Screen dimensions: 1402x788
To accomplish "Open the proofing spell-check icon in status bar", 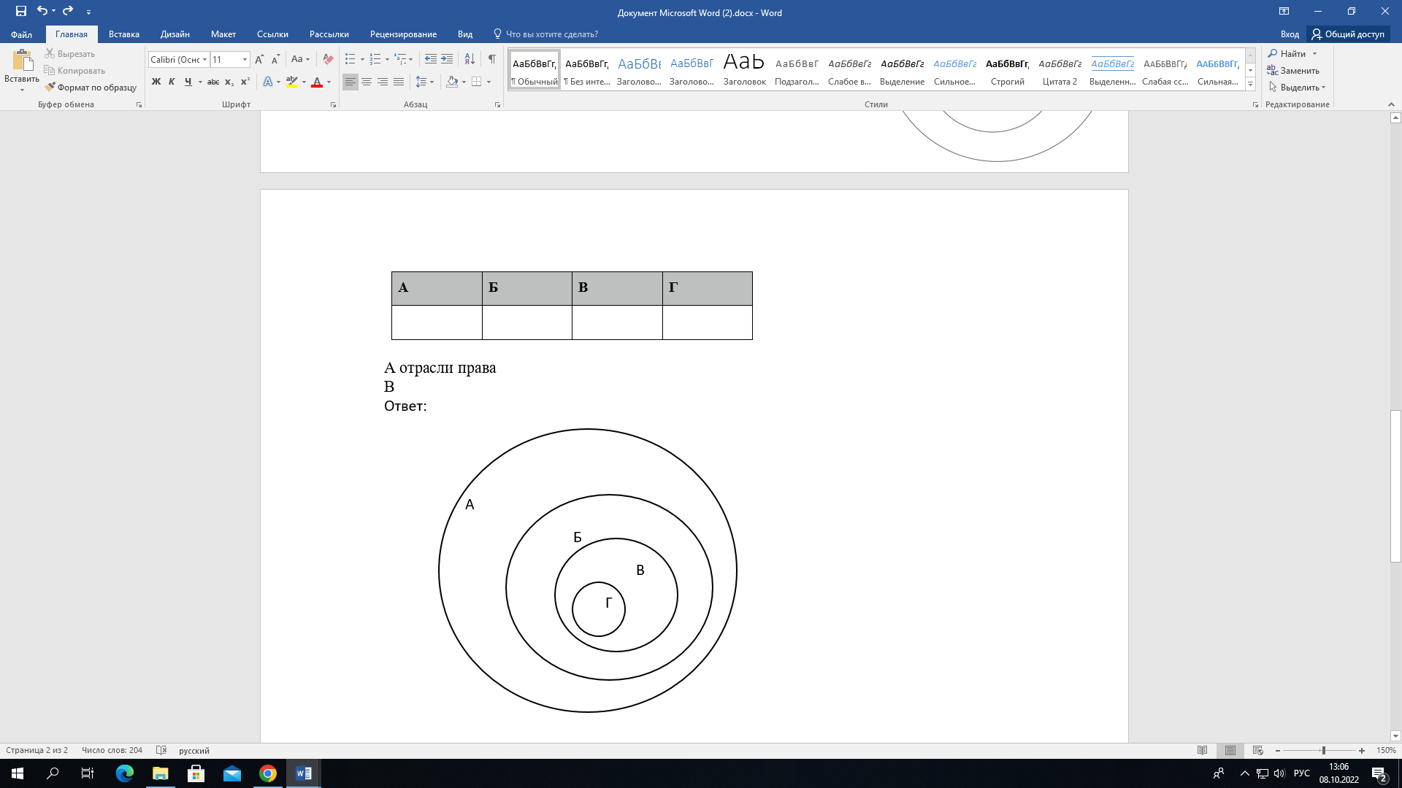I will (x=161, y=750).
